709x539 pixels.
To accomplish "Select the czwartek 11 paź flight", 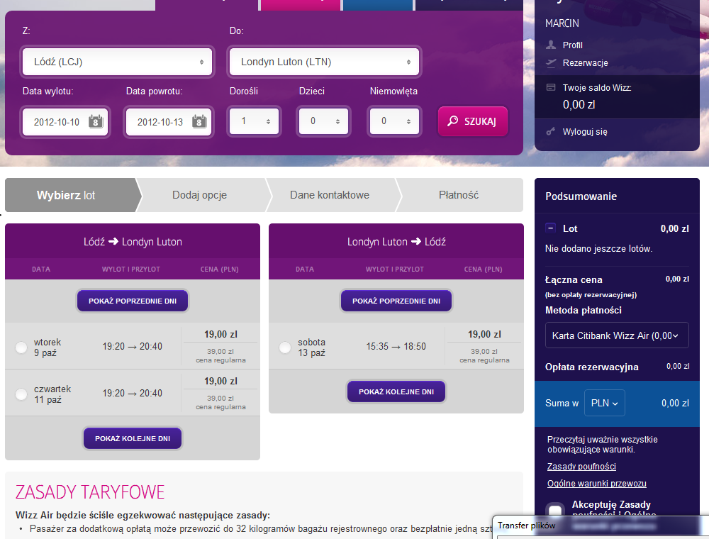I will click(21, 394).
